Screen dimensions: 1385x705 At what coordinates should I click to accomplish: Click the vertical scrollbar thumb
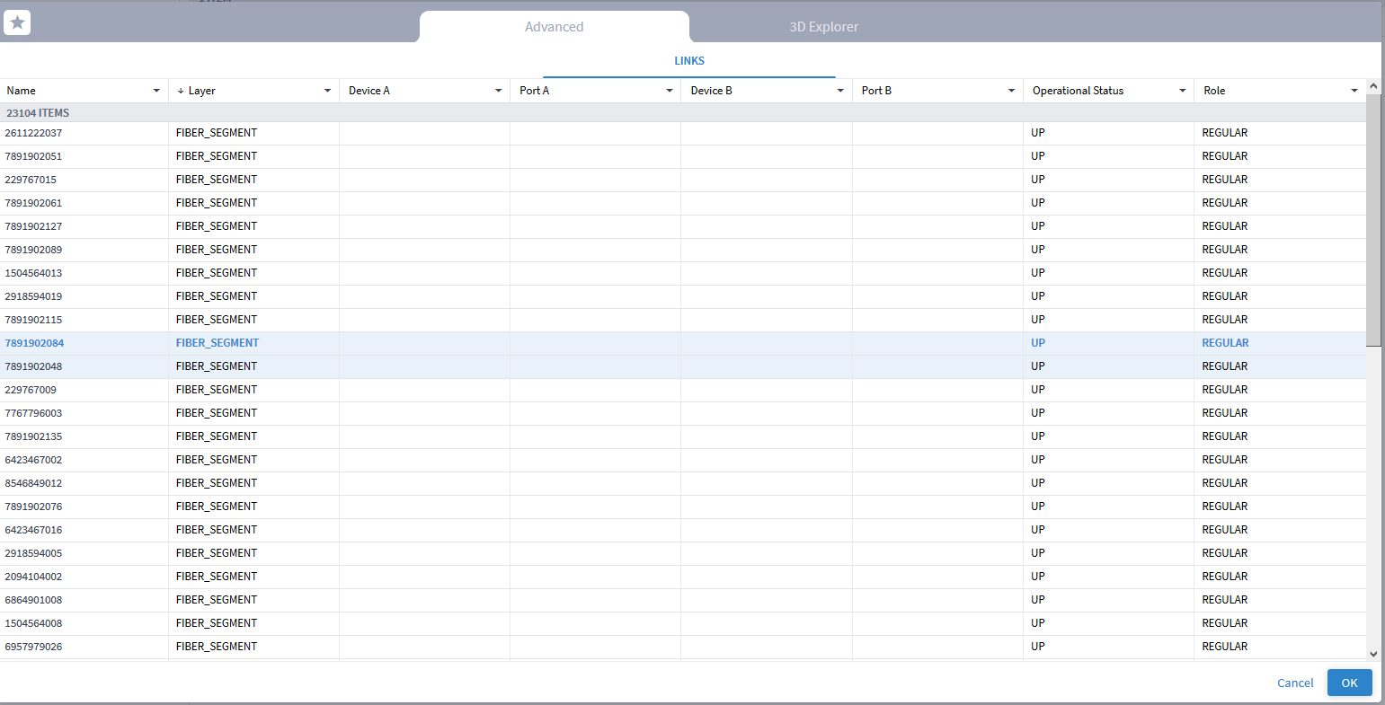point(1373,220)
